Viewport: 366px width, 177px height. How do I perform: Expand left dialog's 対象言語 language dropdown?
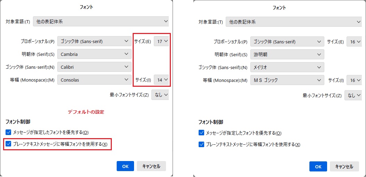[101, 22]
